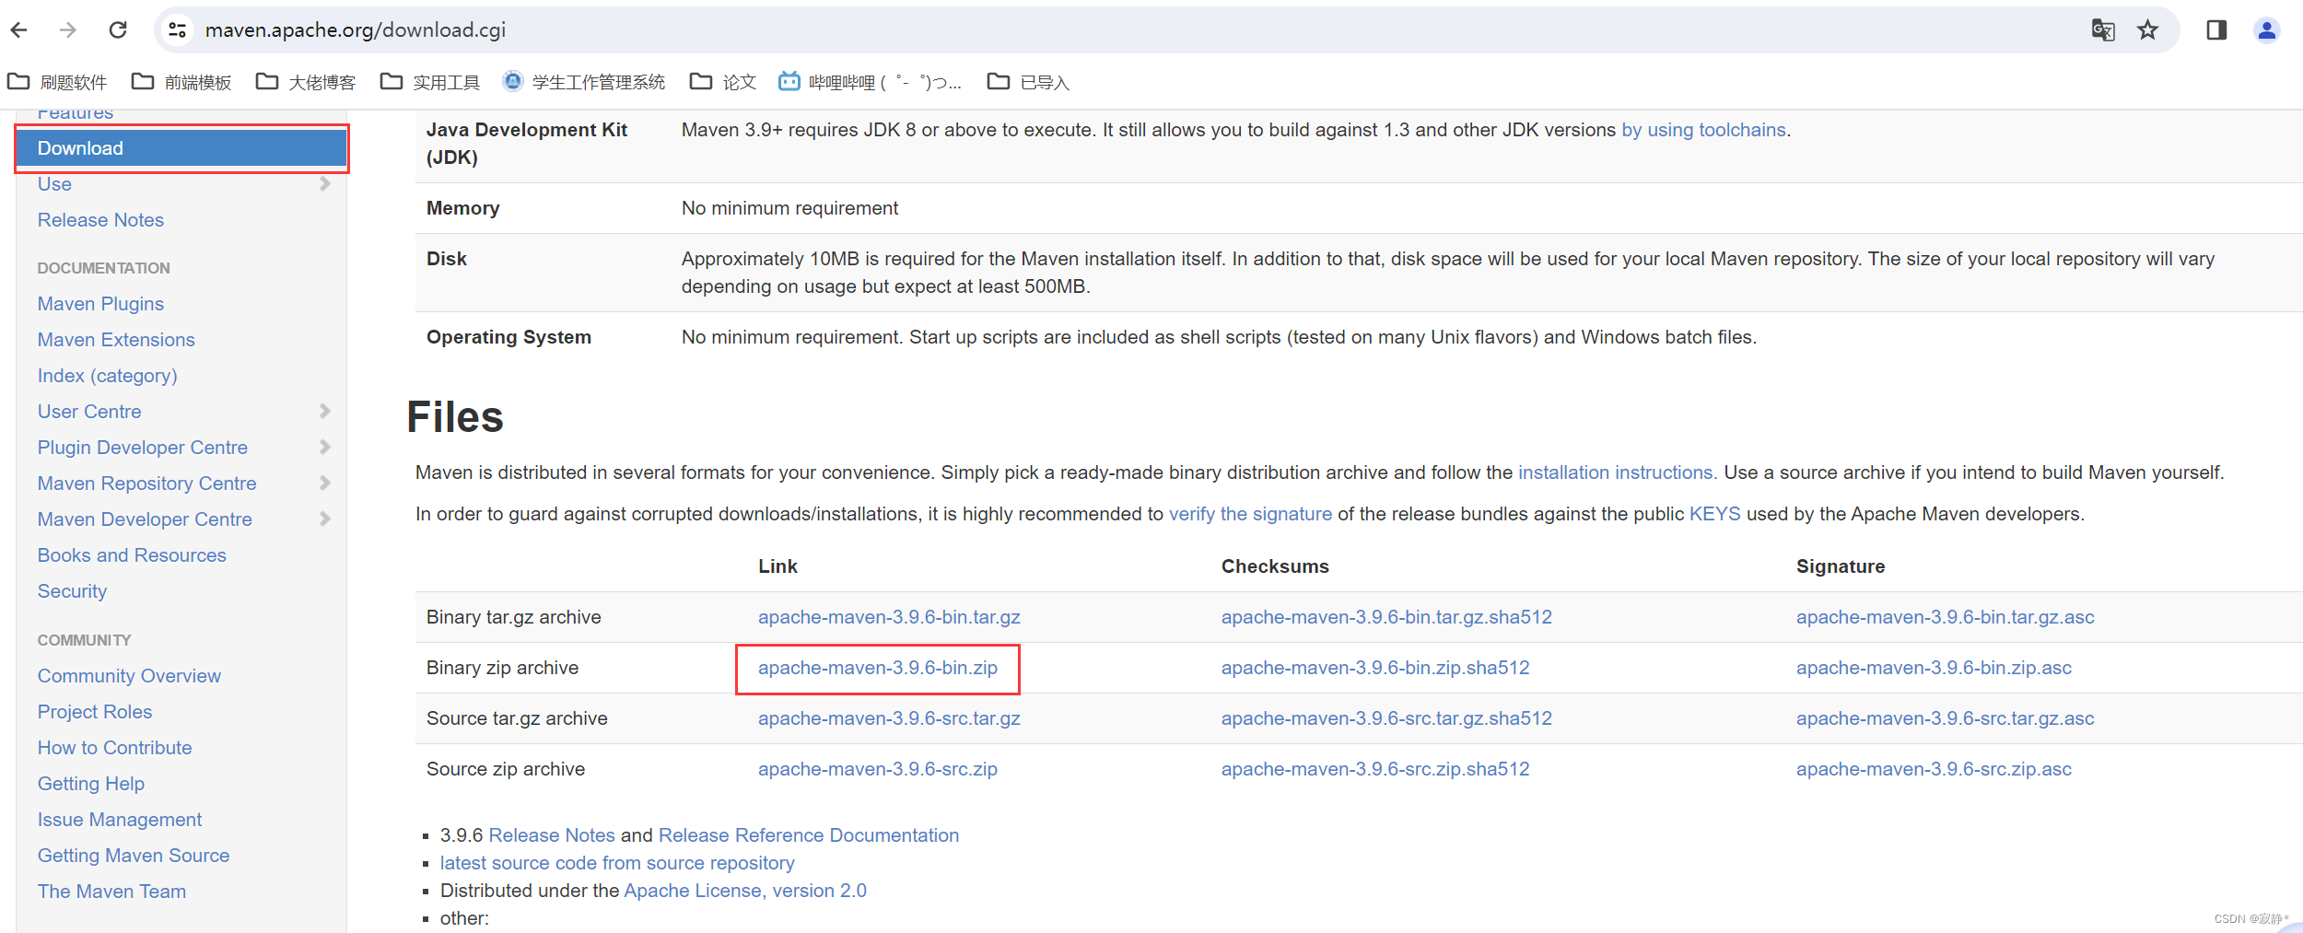The height and width of the screenshot is (933, 2303).
Task: Open Maven Developer Centre link
Action: [145, 519]
